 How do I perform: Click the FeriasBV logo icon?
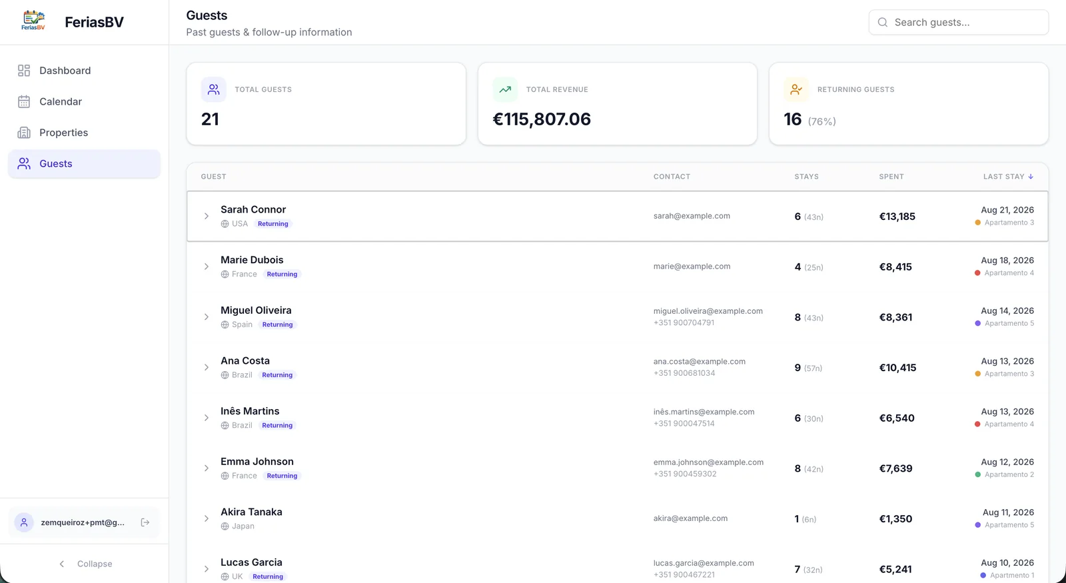[33, 21]
